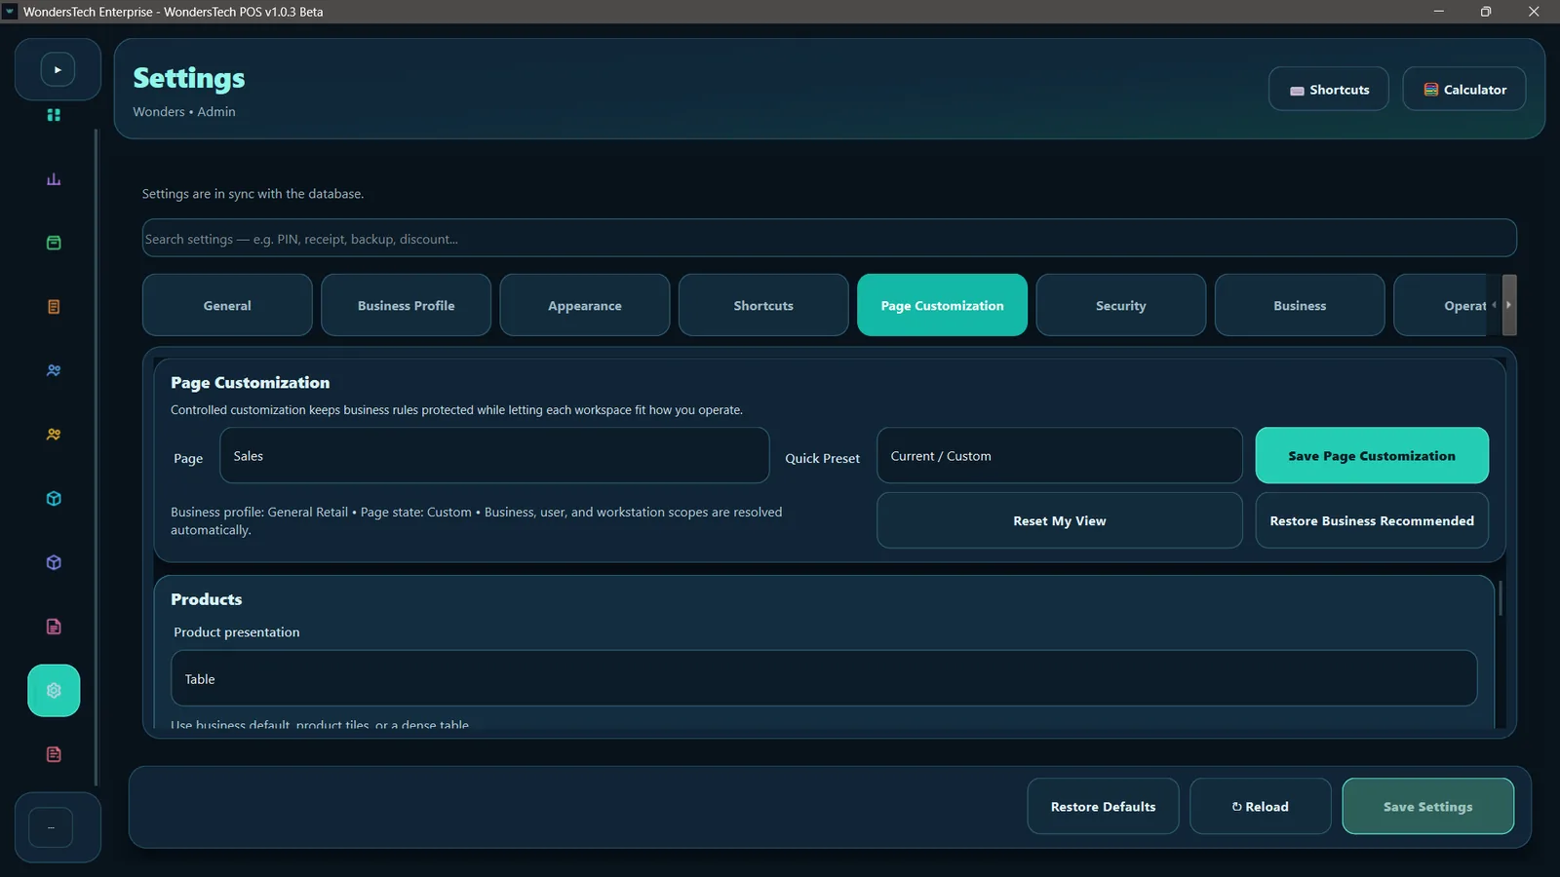Click the Products section heading
This screenshot has height=877, width=1560.
tap(206, 599)
